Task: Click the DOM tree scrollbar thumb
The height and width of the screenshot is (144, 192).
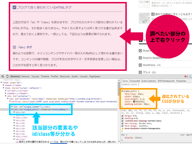Action: pyautogui.click(x=119, y=89)
